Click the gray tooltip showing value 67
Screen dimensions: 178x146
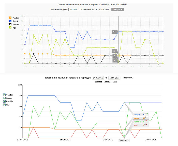coord(115,32)
